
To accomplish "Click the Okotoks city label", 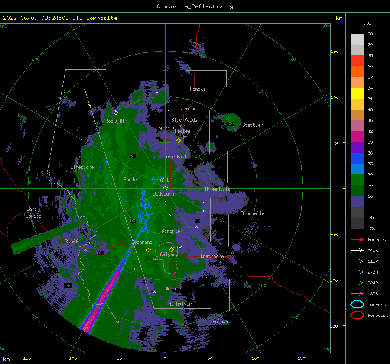I will [x=173, y=289].
